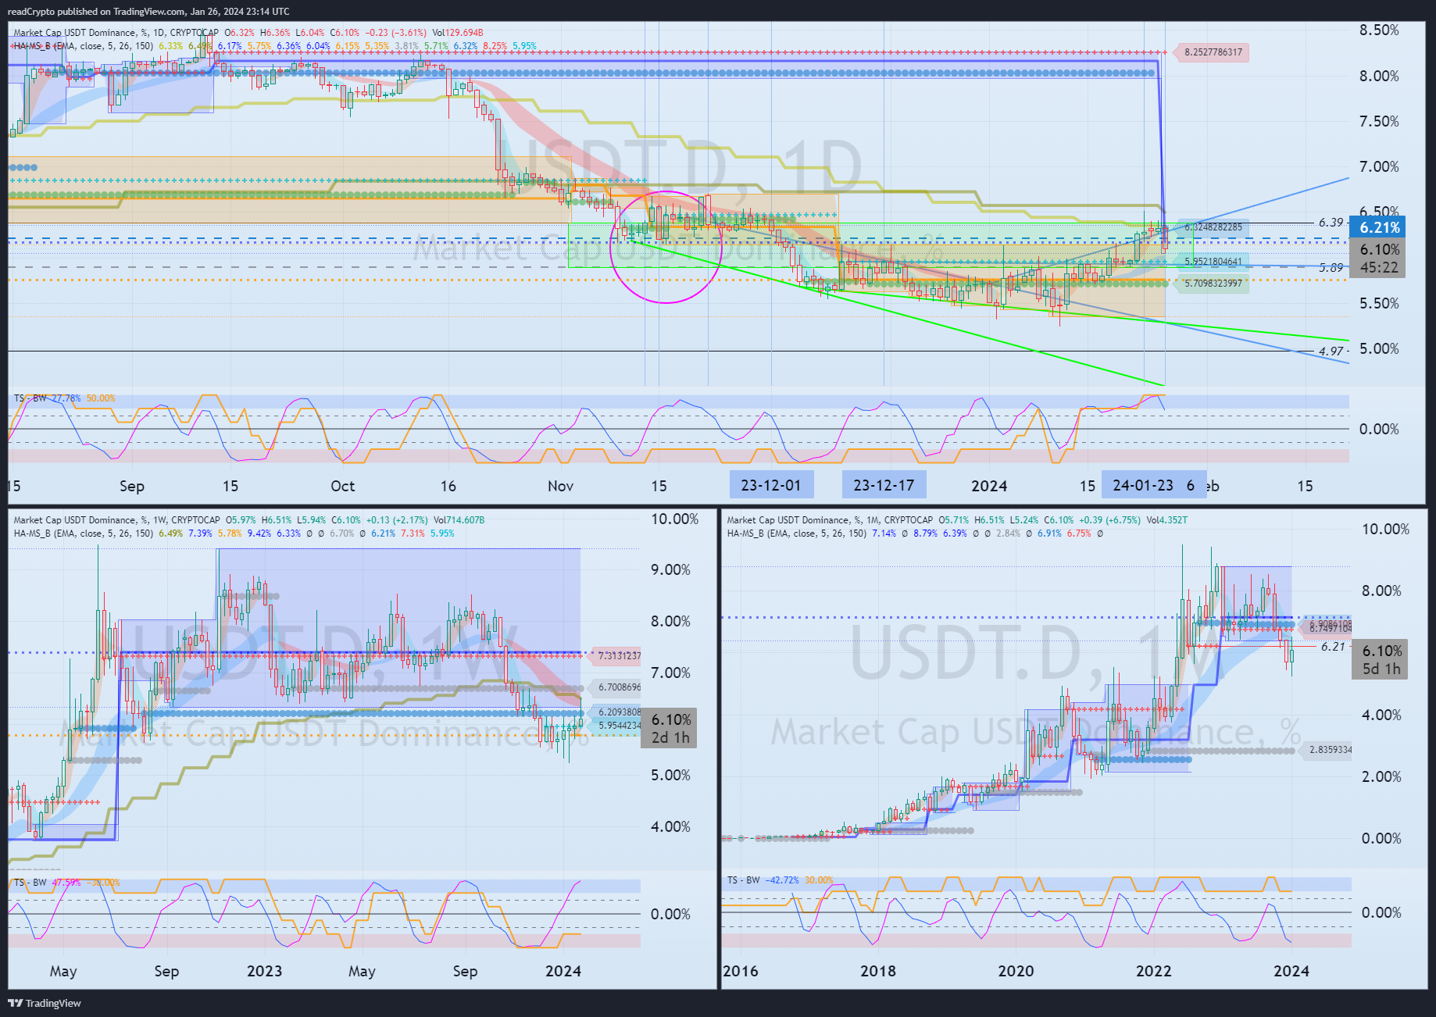Click the 2022 label on the 1M time axis
Viewport: 1436px width, 1017px height.
pos(1153,971)
